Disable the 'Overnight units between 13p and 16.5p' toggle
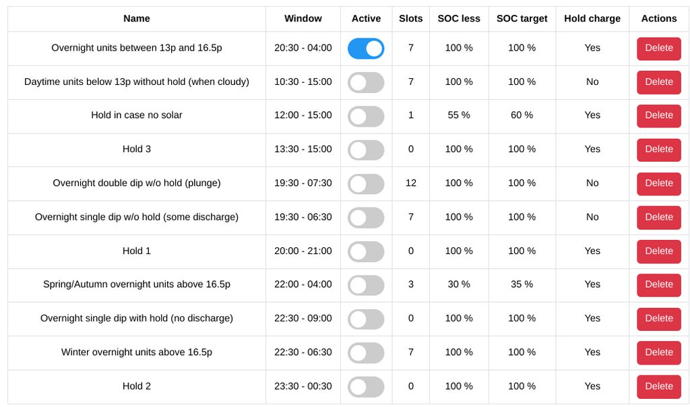Image resolution: width=690 pixels, height=407 pixels. pyautogui.click(x=366, y=49)
